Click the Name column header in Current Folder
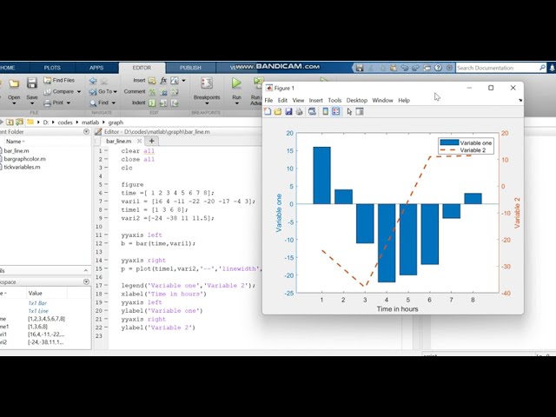Viewport: 556px width, 417px height. (15, 142)
